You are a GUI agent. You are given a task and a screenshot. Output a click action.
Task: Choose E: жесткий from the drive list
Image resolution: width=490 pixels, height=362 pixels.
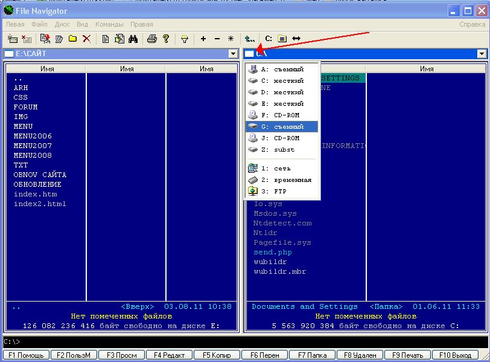282,103
